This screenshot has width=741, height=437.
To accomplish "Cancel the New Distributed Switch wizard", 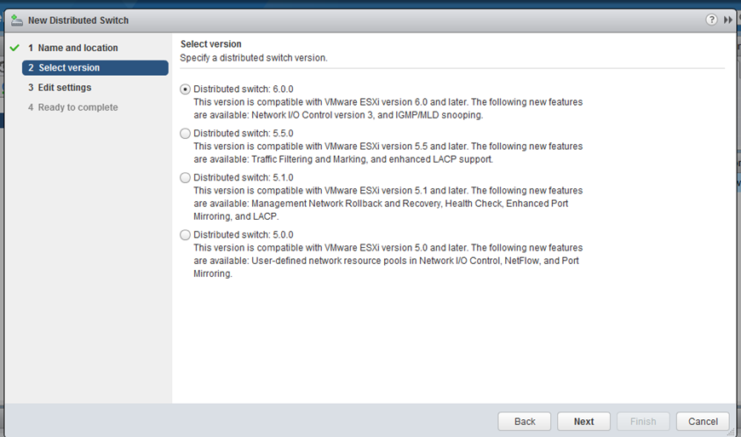I will pos(703,422).
